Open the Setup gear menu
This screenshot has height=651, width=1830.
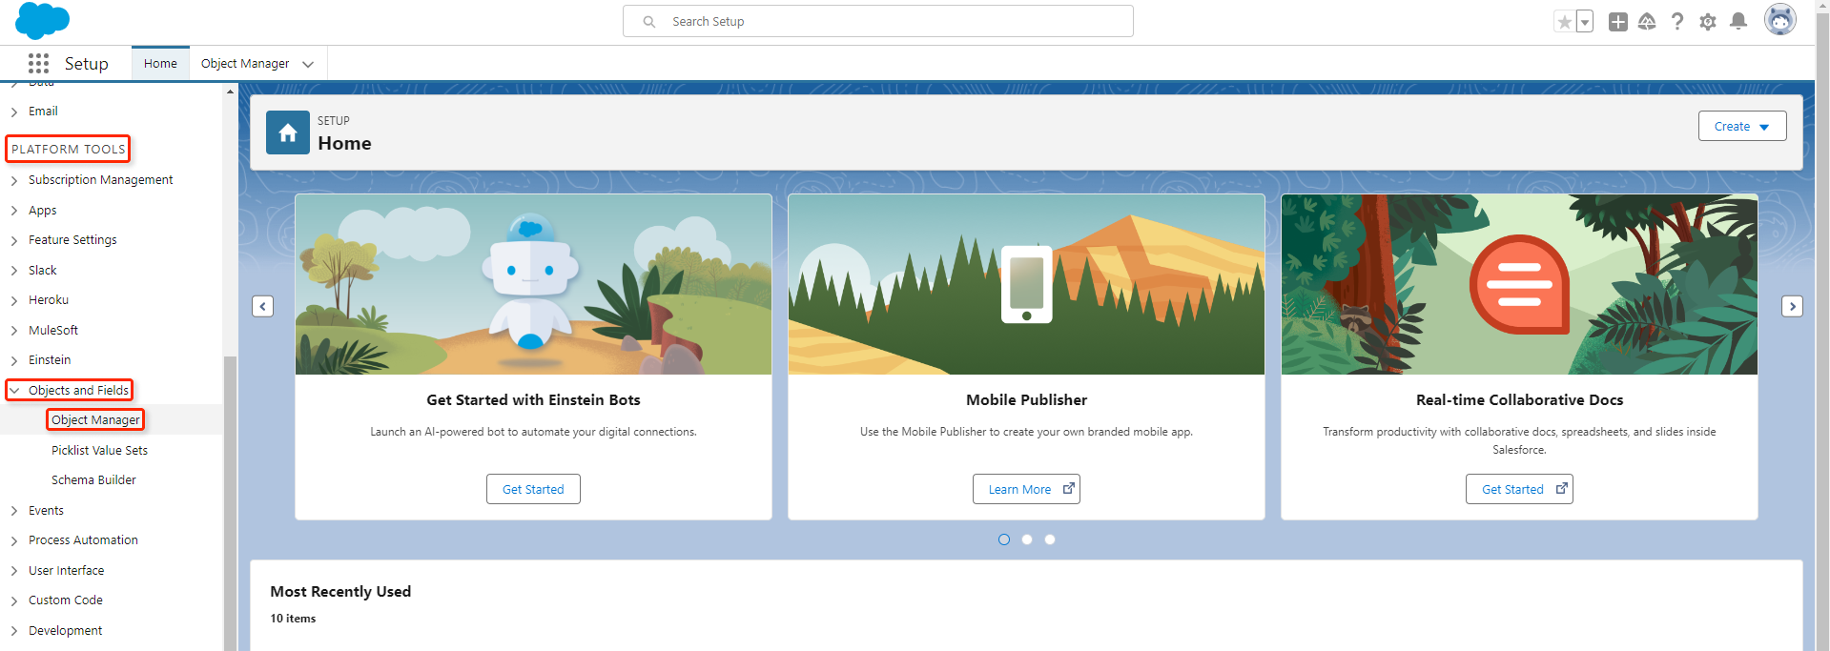point(1708,22)
